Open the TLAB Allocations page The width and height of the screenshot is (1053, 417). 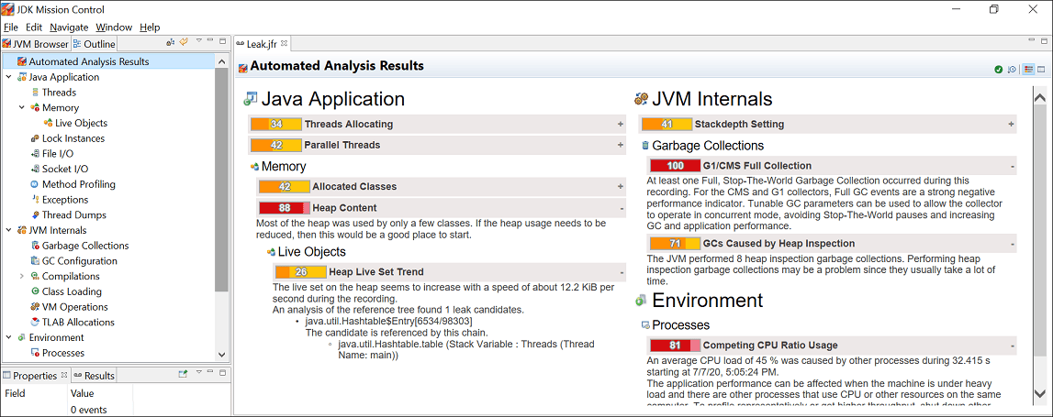(78, 322)
